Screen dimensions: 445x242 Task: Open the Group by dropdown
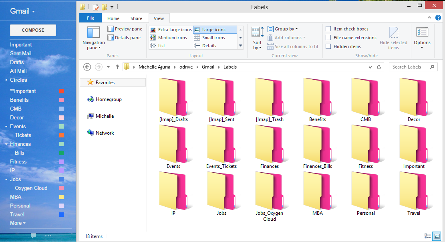point(283,29)
